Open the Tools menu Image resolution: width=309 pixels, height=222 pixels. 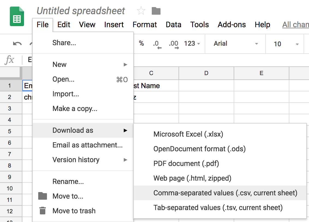coord(200,25)
